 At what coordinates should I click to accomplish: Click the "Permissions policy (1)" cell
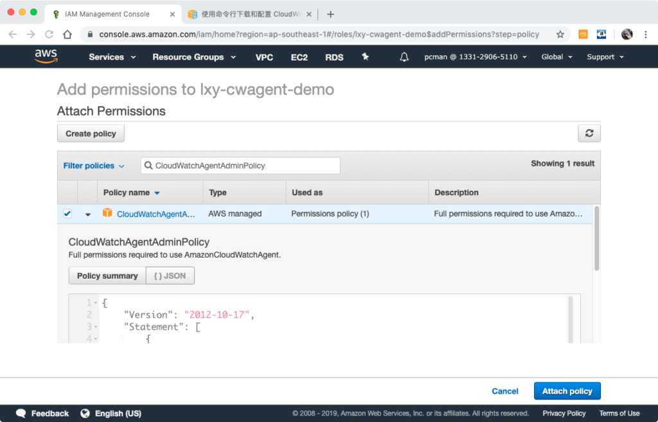[x=330, y=213]
